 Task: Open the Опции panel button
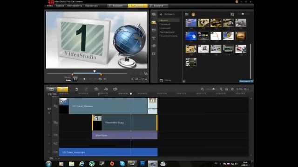coord(165,80)
